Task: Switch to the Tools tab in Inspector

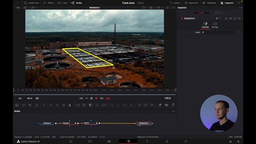Action: [x=201, y=13]
